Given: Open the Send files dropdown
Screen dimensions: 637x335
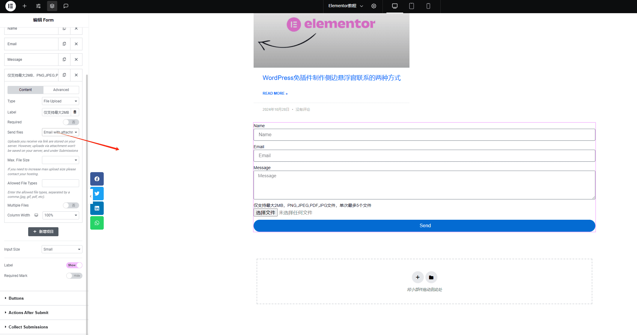Looking at the screenshot, I should point(61,132).
